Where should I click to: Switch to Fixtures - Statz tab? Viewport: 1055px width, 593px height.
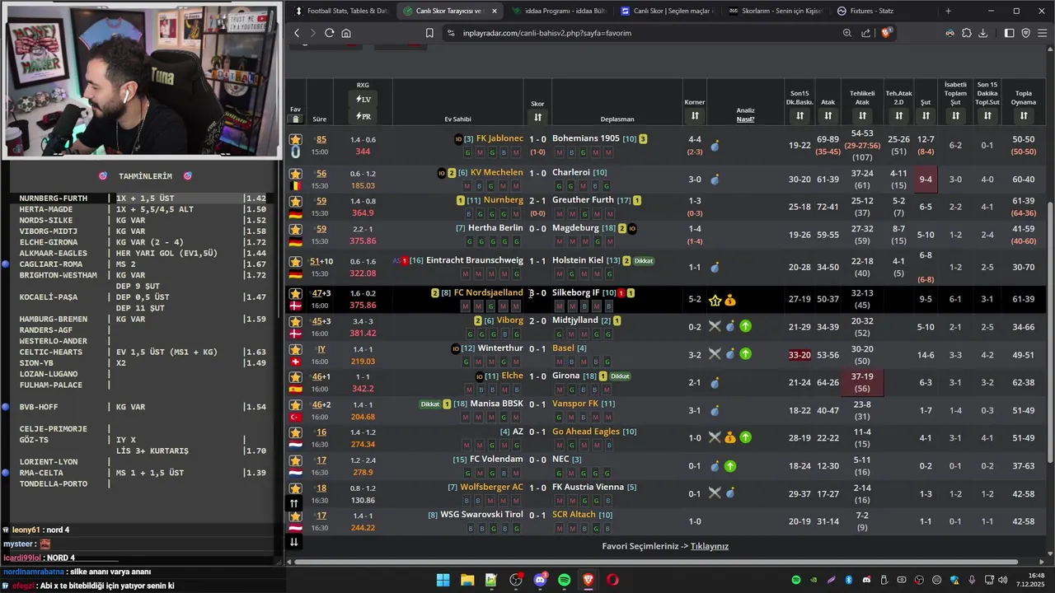click(883, 11)
